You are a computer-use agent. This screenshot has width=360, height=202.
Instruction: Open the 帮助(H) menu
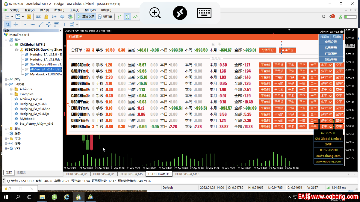(106, 10)
